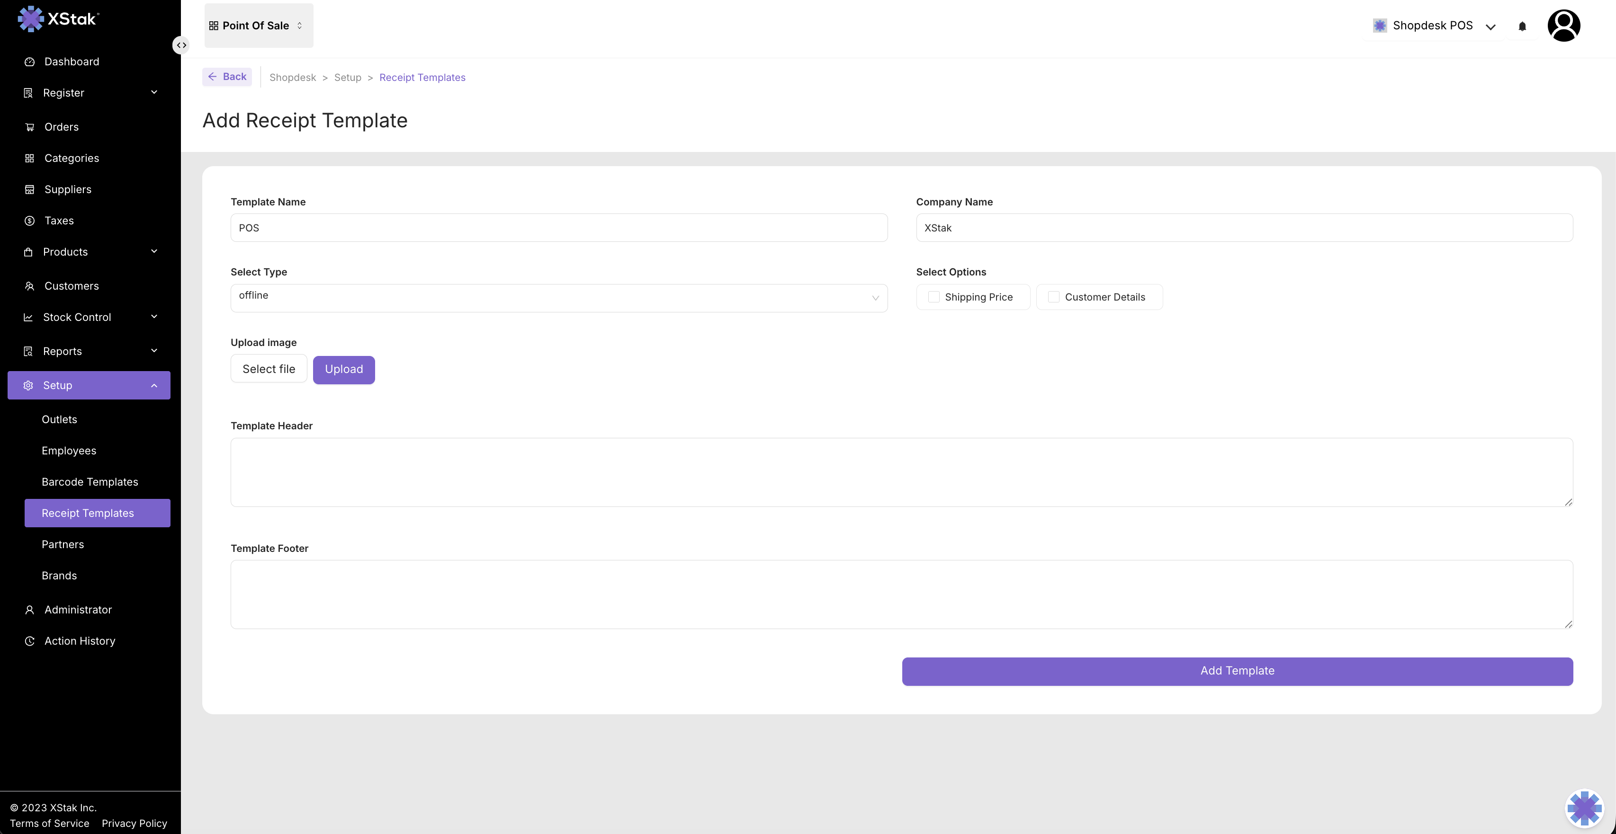Viewport: 1616px width, 834px height.
Task: Click the Back arrow icon
Action: (x=213, y=77)
